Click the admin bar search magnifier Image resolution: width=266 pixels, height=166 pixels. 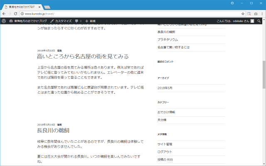259,21
